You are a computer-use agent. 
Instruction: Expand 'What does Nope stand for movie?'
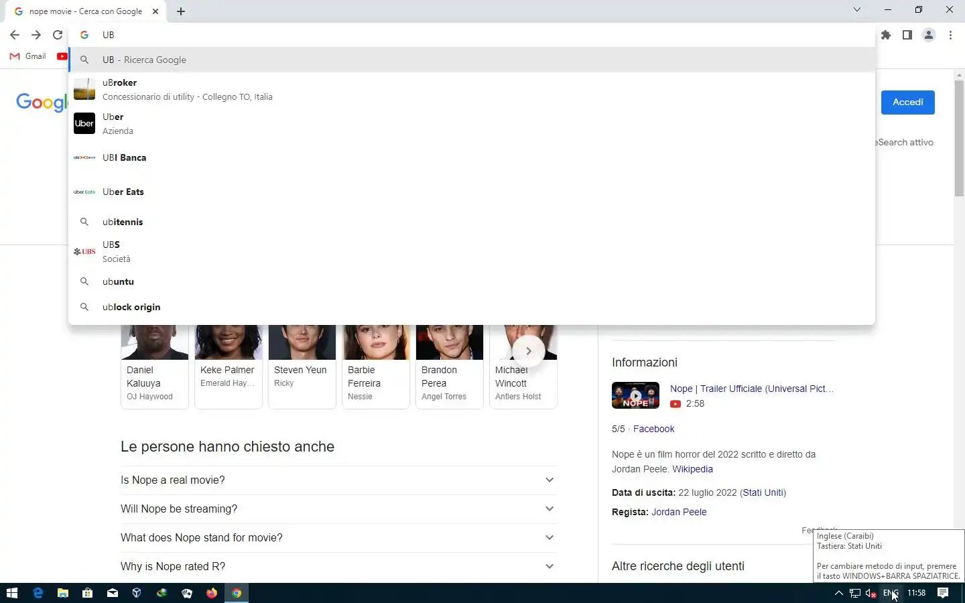338,538
